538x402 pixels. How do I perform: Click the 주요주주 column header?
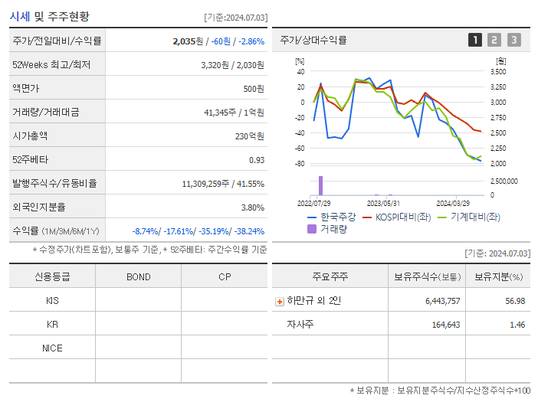[x=330, y=276]
